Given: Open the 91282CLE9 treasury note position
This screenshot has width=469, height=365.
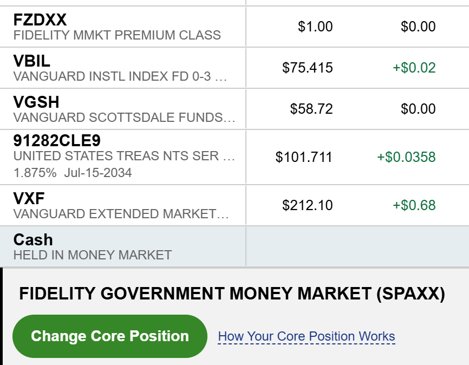Looking at the screenshot, I should click(x=57, y=141).
